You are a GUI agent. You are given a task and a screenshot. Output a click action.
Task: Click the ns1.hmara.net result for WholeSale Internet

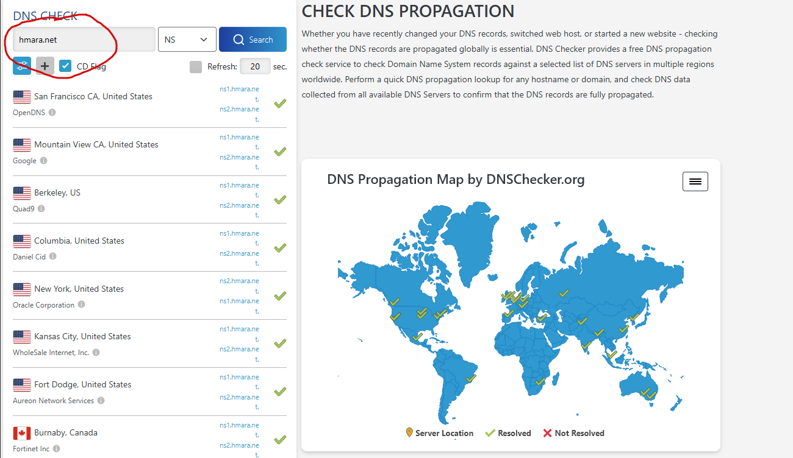pos(240,334)
